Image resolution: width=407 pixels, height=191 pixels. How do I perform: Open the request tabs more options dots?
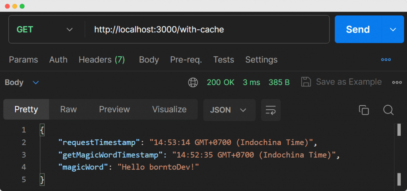386,60
